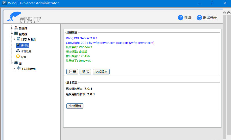Screen dimensions: 231x140
Task: Open 日志 & 报告 tree item
Action: 29,39
